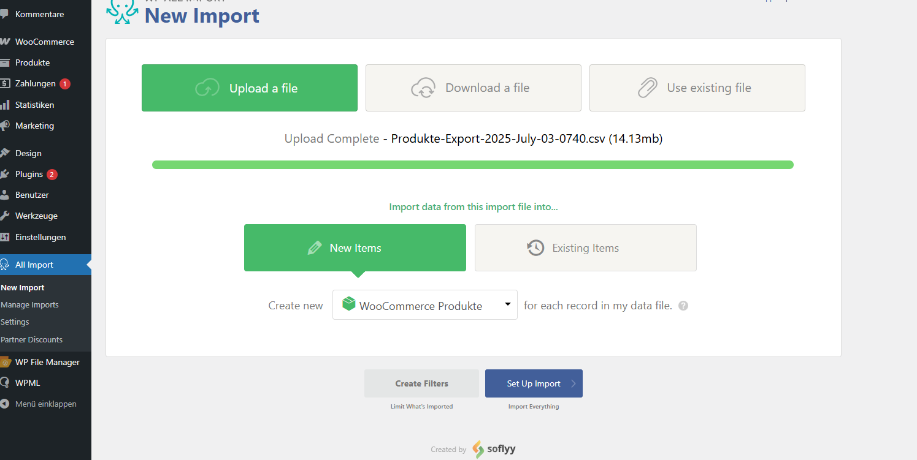Click the cloud download sync icon

(423, 88)
